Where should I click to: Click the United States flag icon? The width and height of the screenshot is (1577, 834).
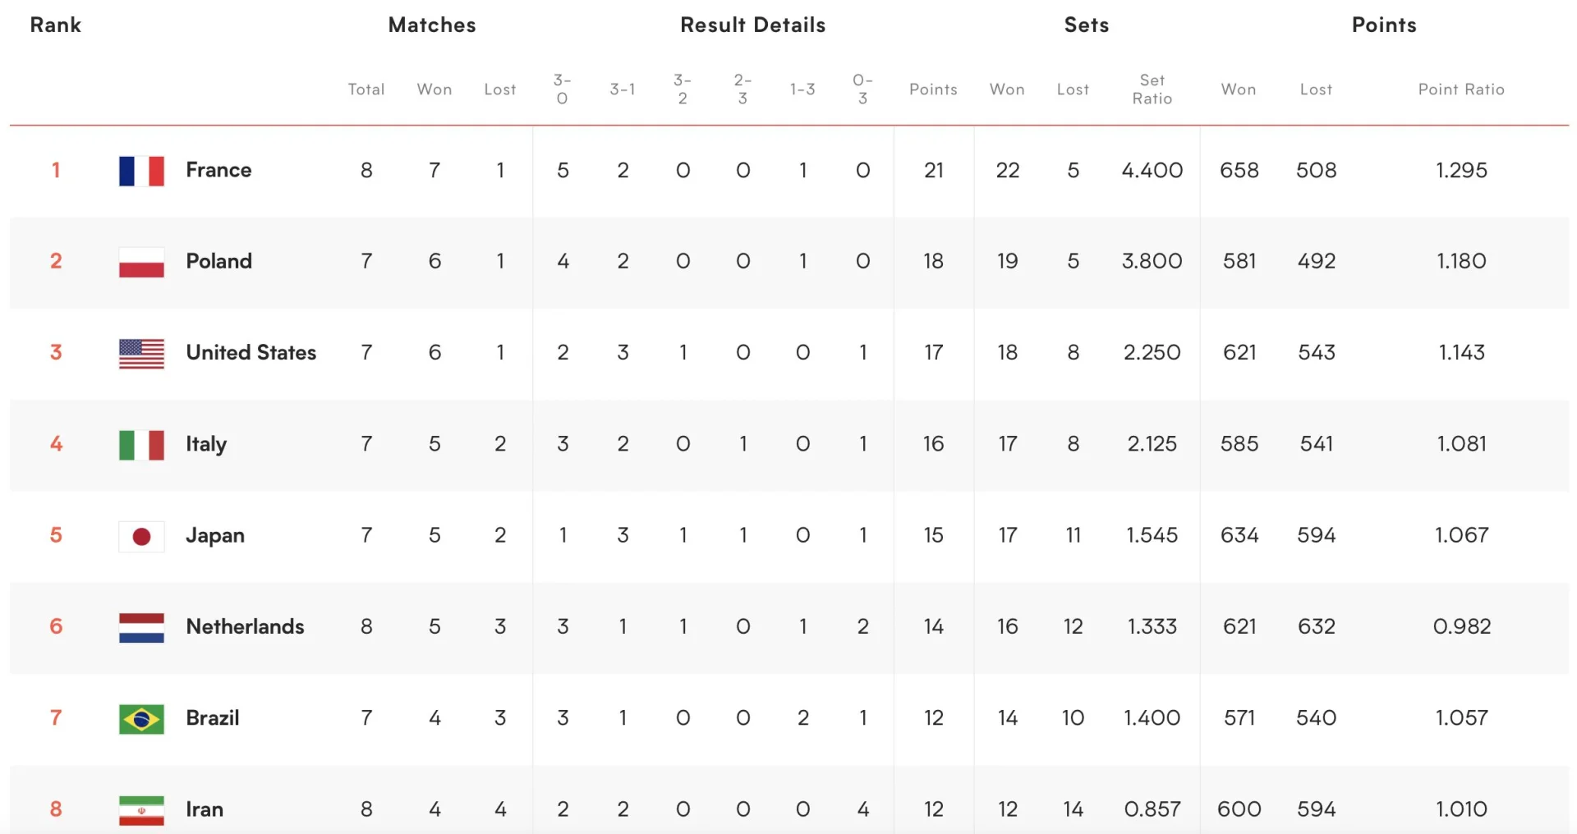tap(141, 353)
